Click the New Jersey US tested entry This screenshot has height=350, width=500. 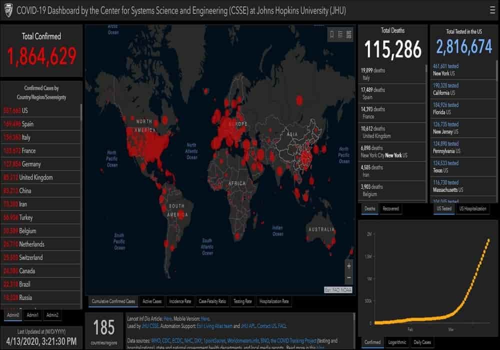[x=463, y=128]
